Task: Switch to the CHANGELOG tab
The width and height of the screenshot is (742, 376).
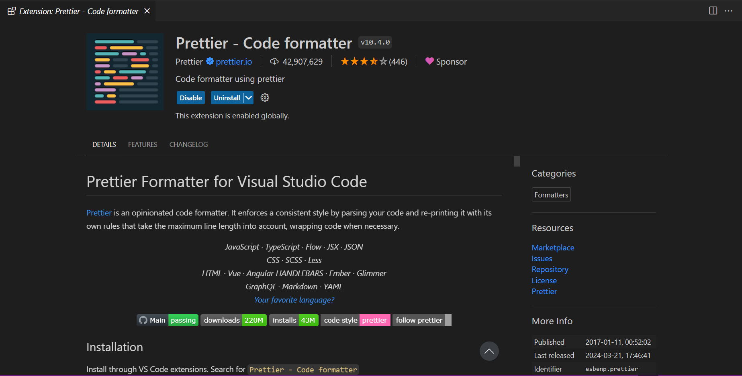Action: point(188,144)
